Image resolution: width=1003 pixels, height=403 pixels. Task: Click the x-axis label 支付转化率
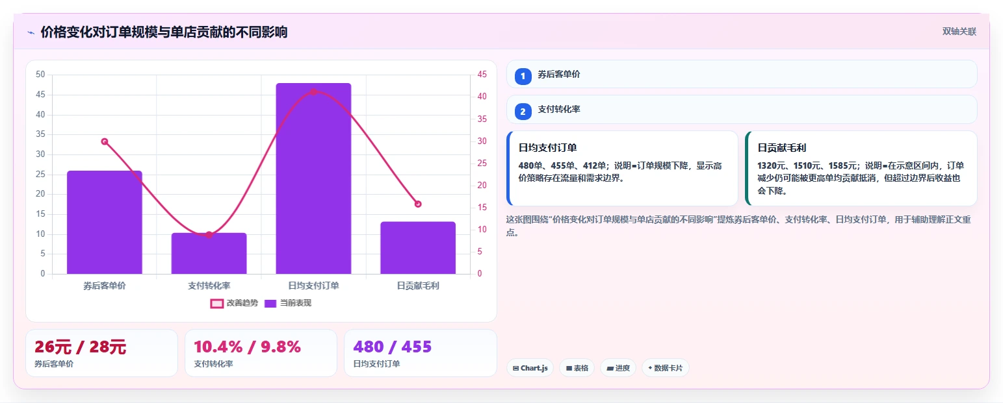point(209,286)
